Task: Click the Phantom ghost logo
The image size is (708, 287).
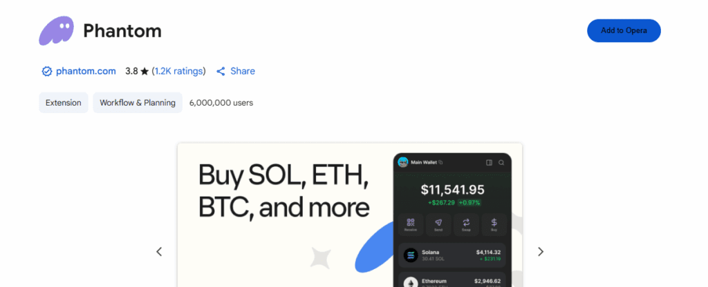Action: [56, 31]
